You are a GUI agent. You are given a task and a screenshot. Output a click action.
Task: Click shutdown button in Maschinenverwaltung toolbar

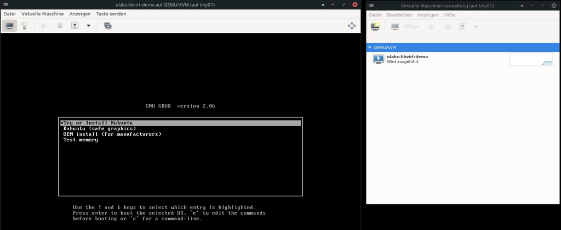[462, 26]
